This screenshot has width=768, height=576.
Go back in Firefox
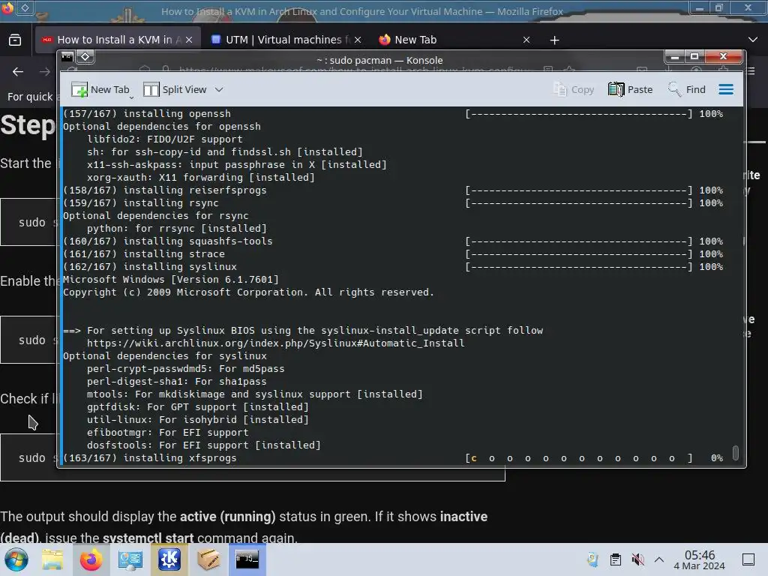click(x=18, y=72)
